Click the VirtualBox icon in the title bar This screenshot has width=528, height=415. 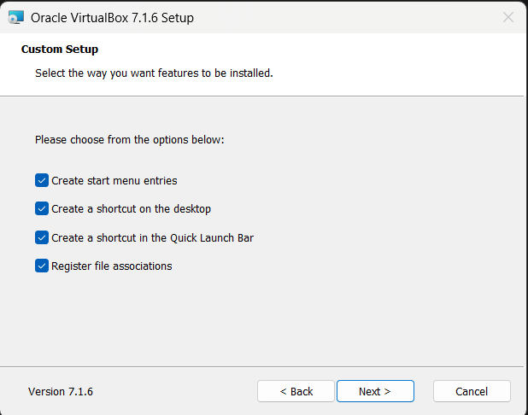pyautogui.click(x=16, y=17)
